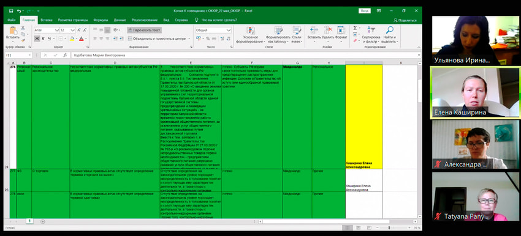Open the Arial font name dropdown
Image resolution: width=521 pixels, height=236 pixels.
click(x=58, y=30)
